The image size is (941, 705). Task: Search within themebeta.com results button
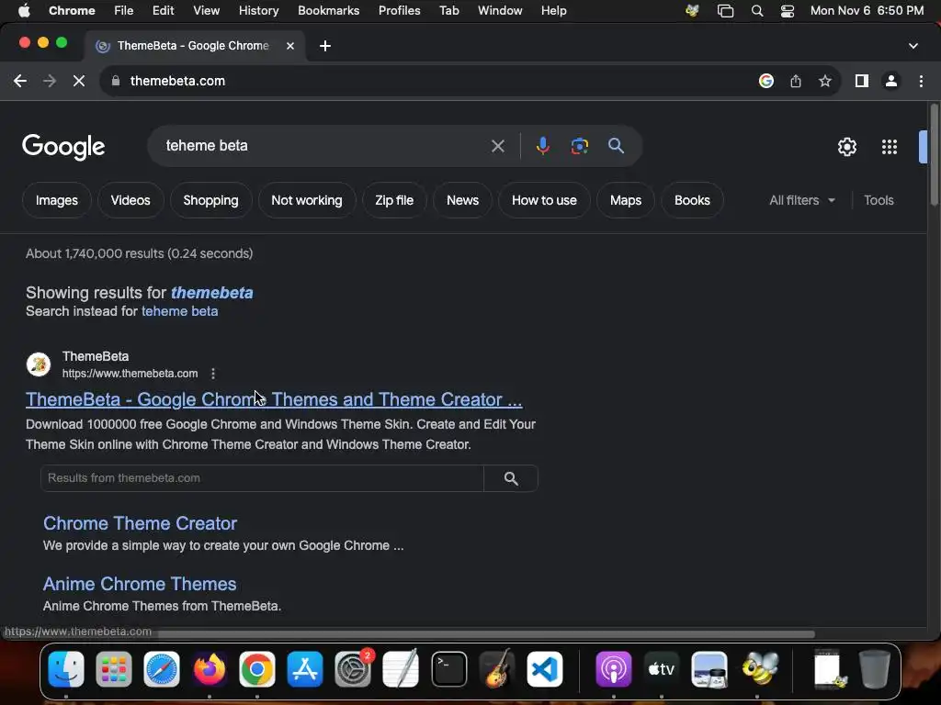511,478
